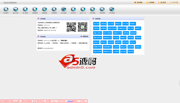Click the 照片列表 quick nav tile
Image resolution: width=180 pixels, height=103 pixels.
coord(131,28)
